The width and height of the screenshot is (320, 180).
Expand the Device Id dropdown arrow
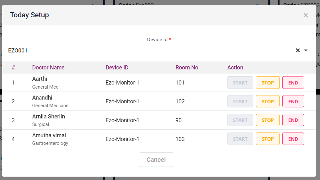pos(306,50)
